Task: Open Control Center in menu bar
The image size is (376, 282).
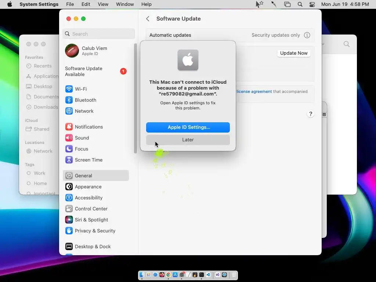Action: [x=312, y=4]
